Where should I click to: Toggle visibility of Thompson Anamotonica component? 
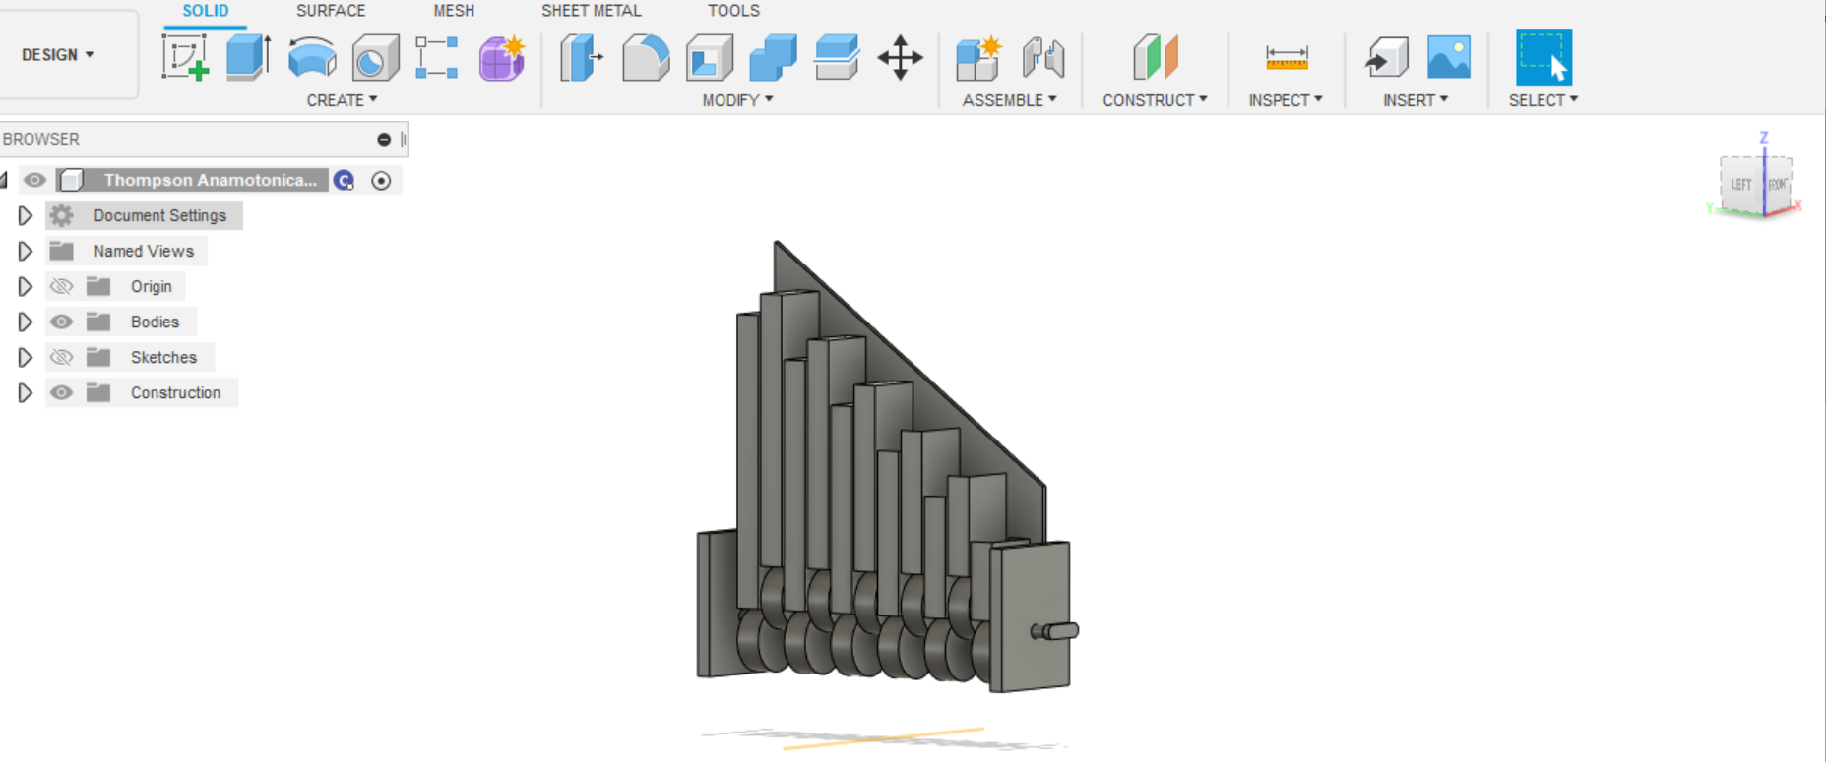point(34,180)
